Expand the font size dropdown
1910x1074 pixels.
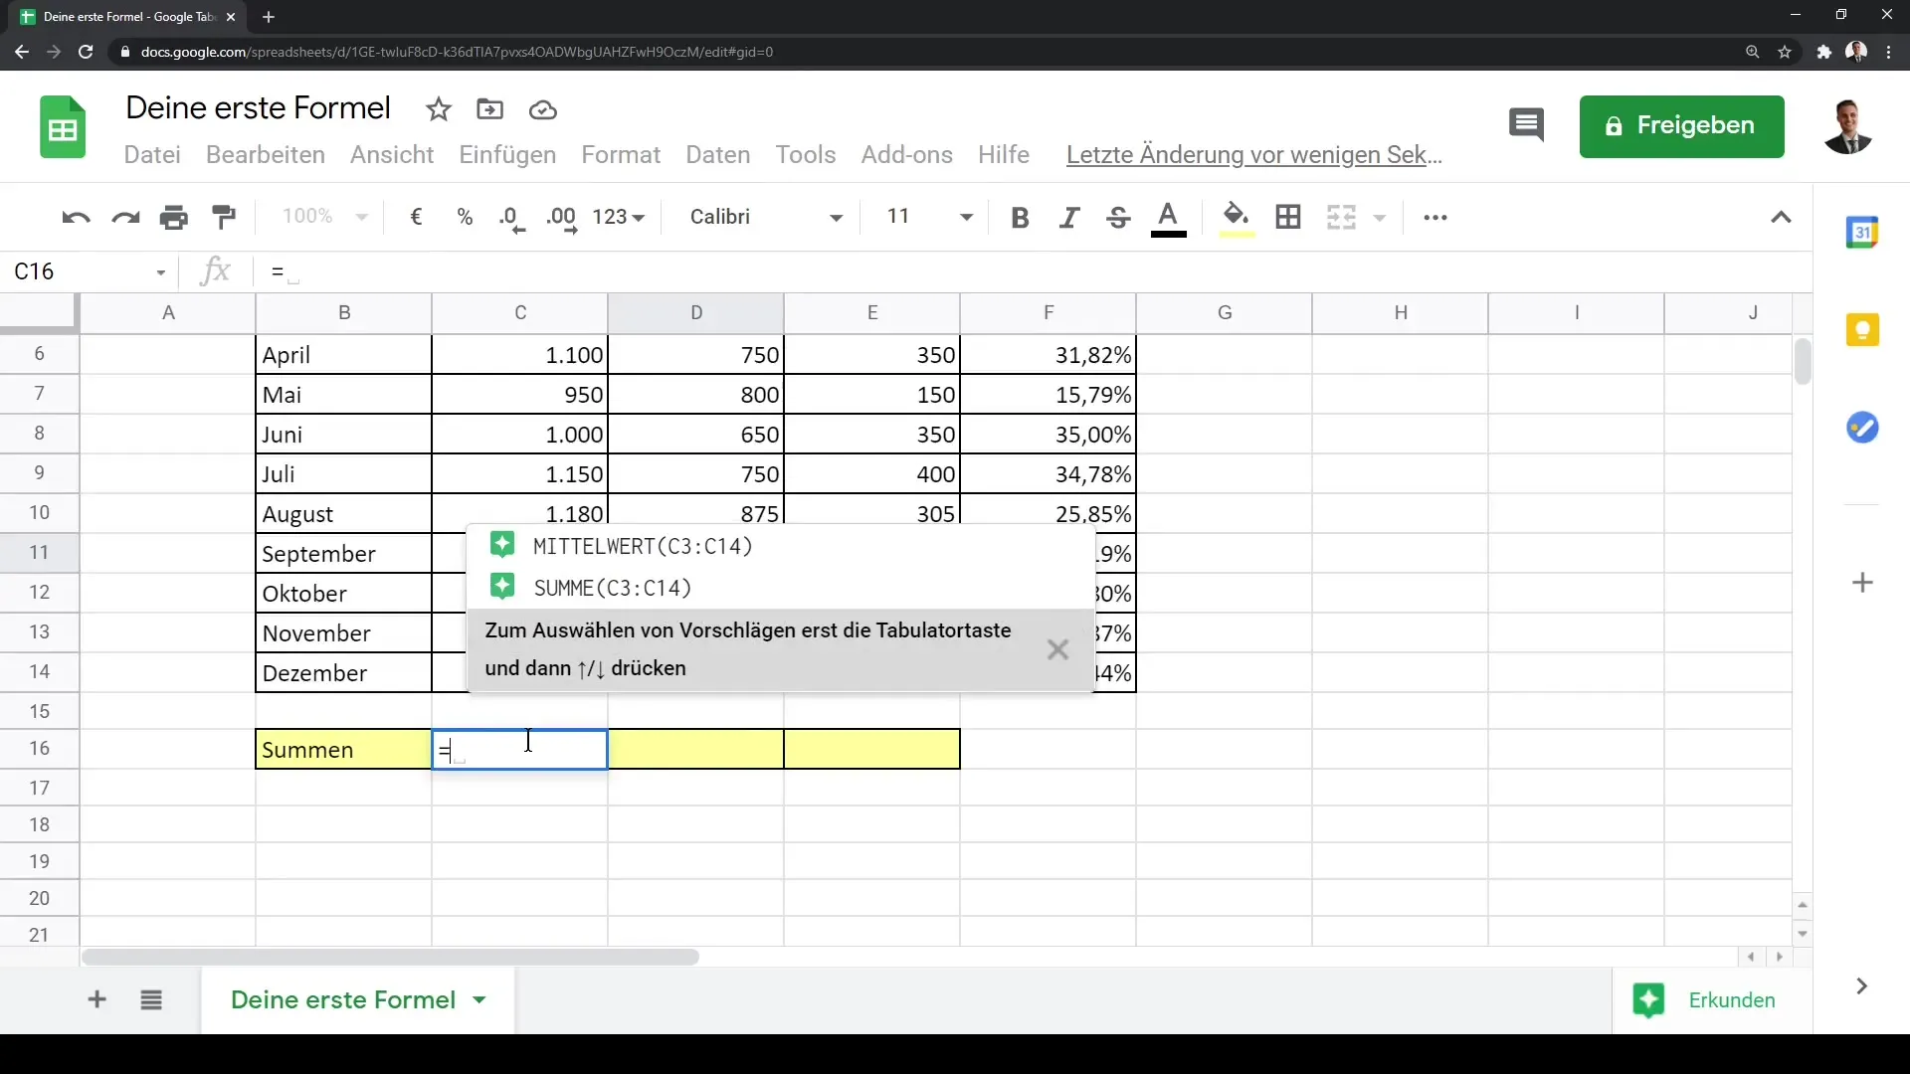(967, 218)
